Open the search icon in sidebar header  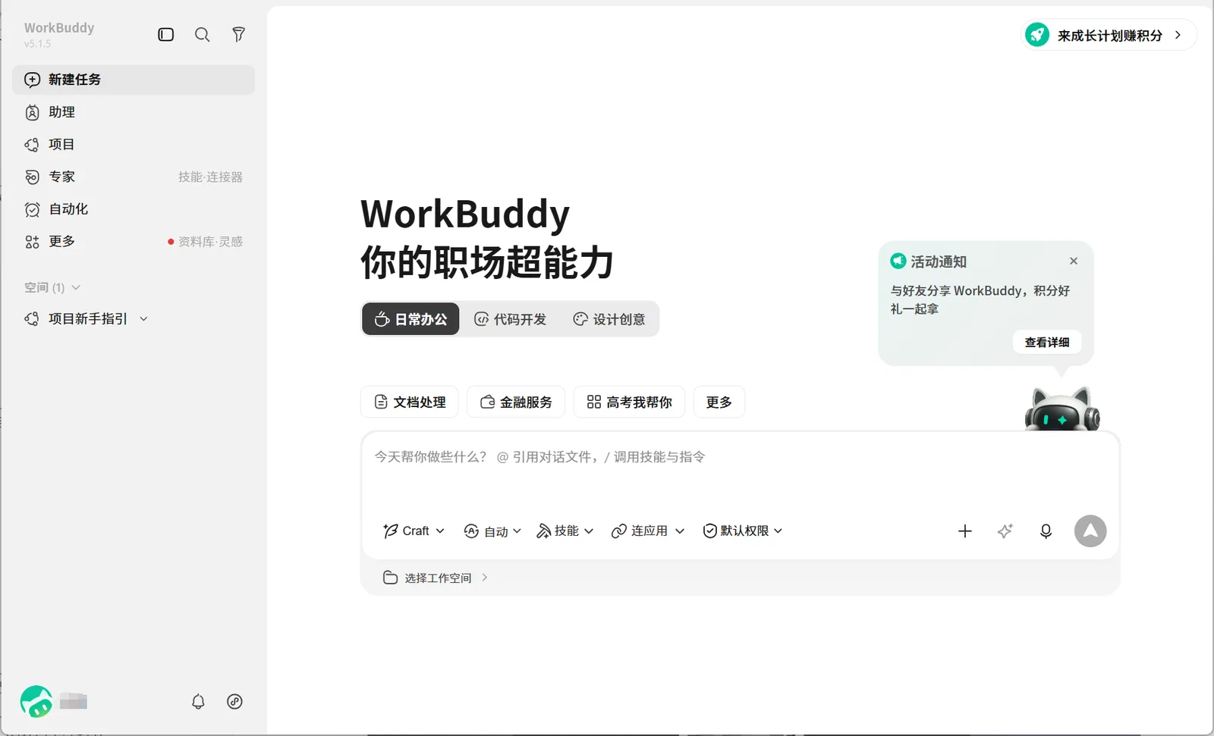pyautogui.click(x=202, y=34)
